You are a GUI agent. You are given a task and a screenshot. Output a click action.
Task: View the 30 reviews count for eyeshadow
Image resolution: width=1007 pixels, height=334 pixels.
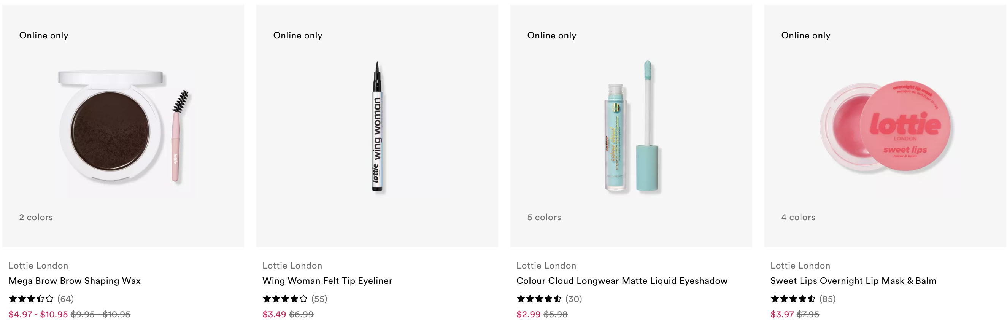(573, 299)
